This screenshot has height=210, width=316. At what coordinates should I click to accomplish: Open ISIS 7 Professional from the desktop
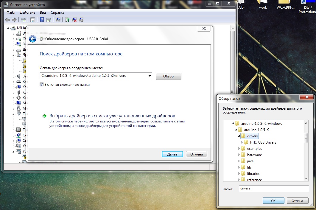[307, 4]
